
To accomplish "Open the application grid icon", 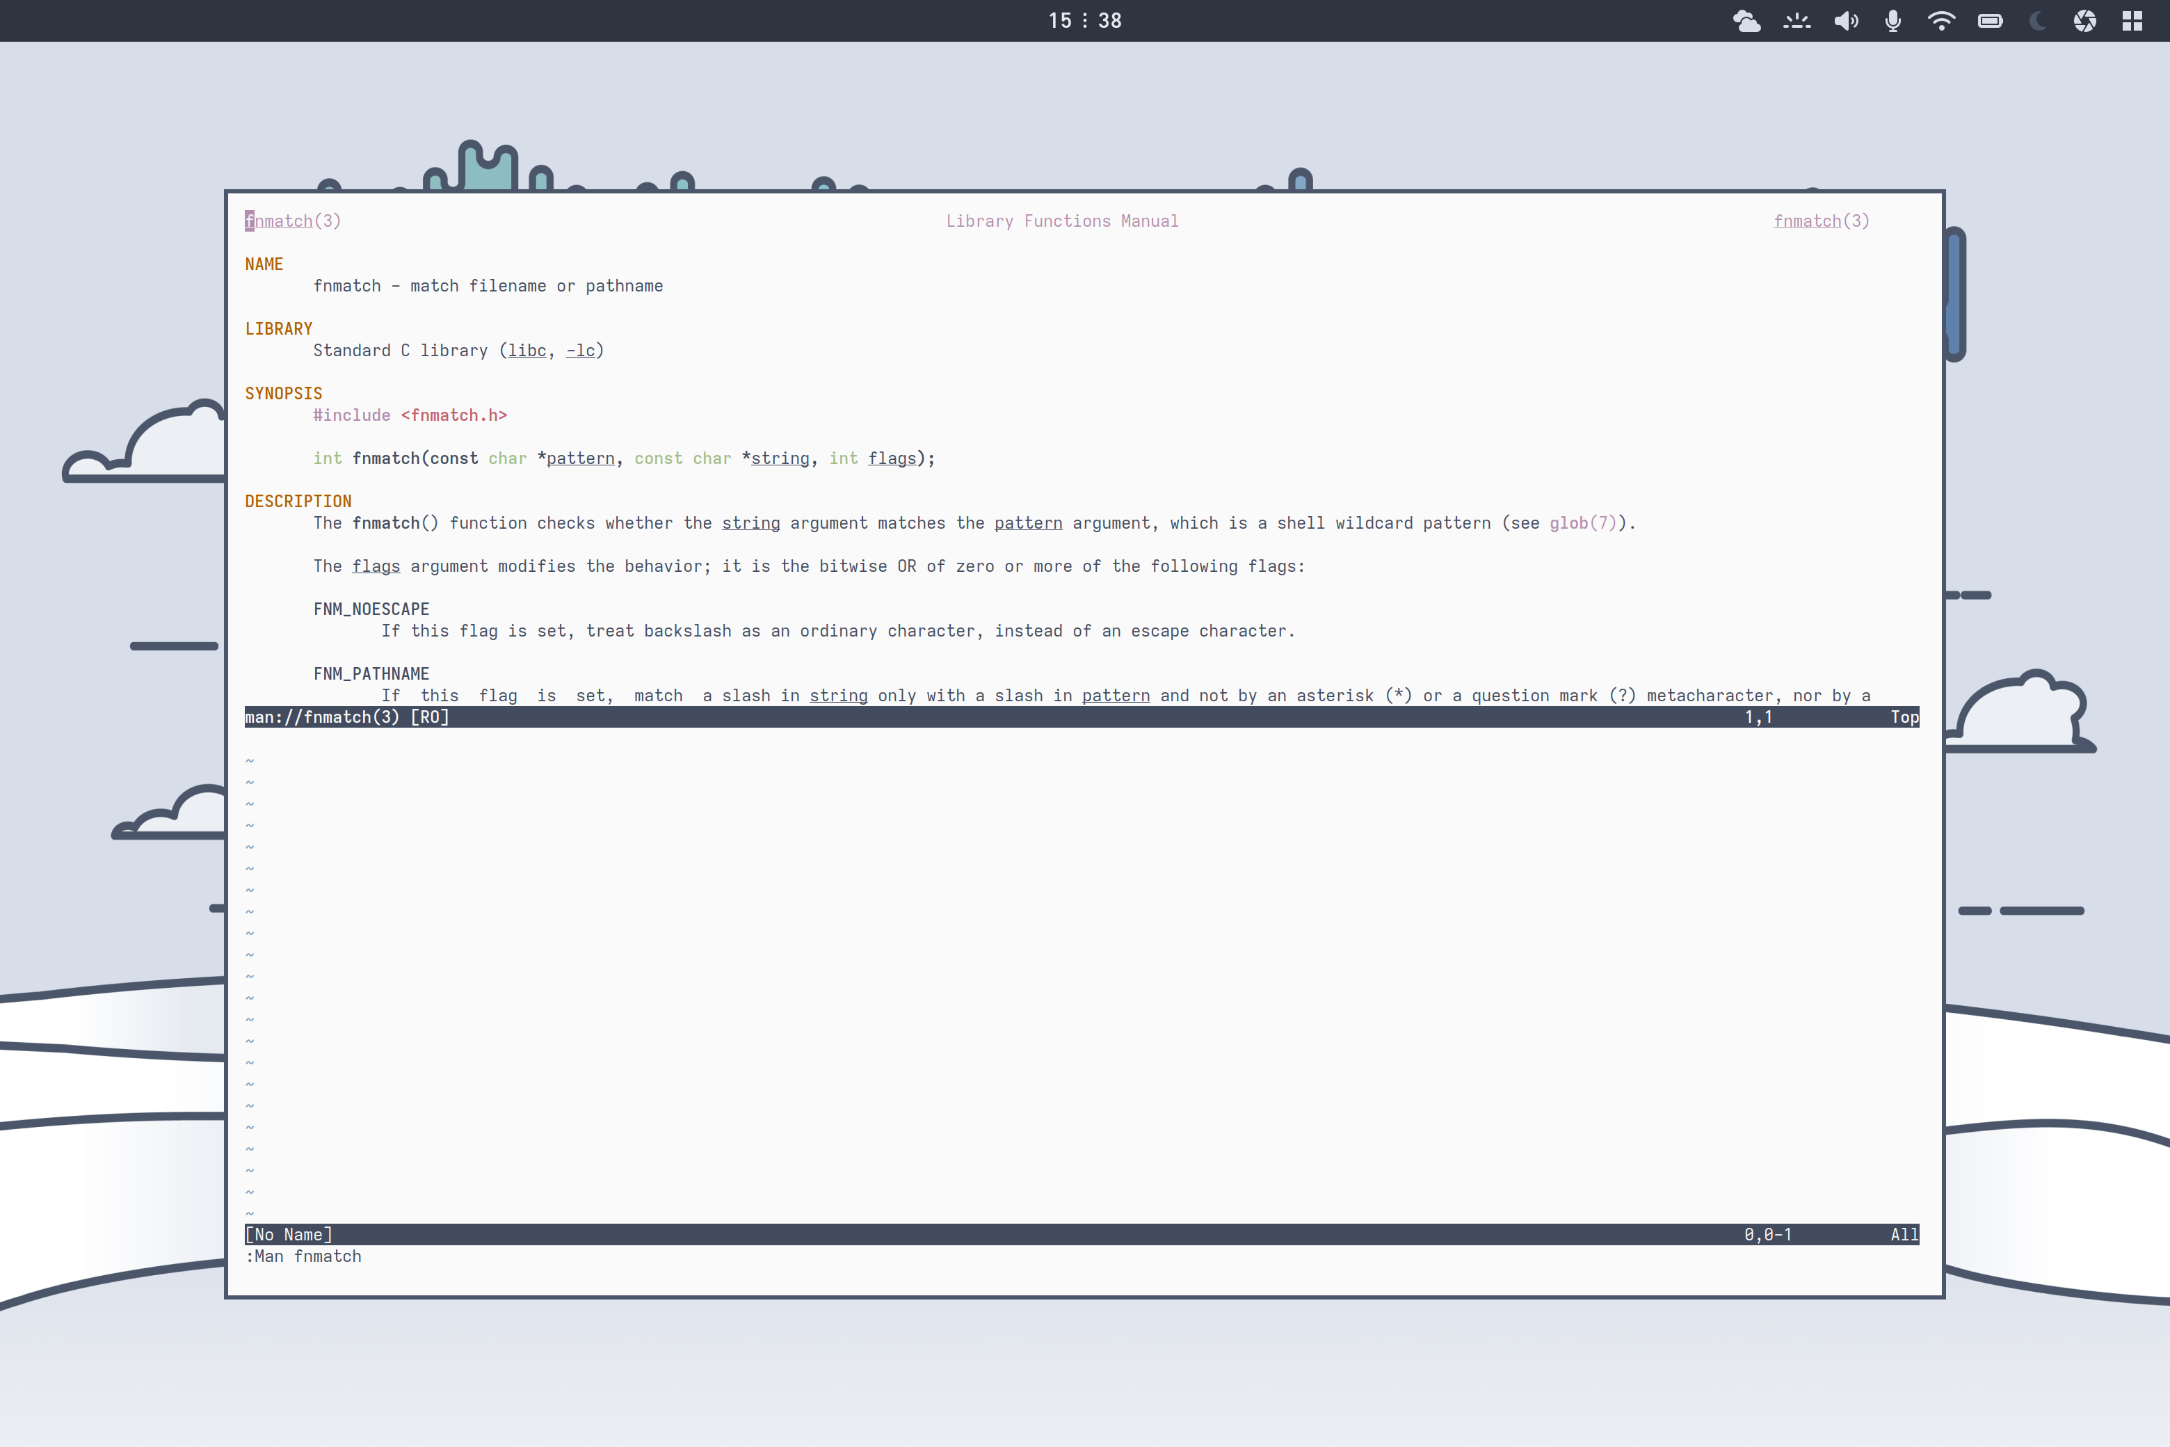I will 2132,20.
